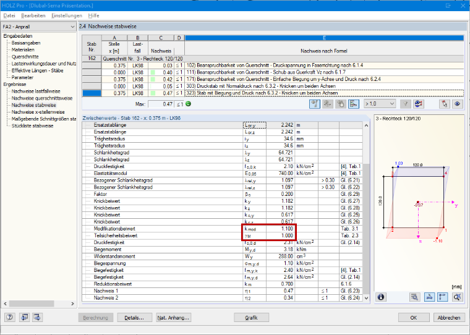The image size is (470, 335).
Task: Click the green status indicator next to Max
Action: (188, 104)
